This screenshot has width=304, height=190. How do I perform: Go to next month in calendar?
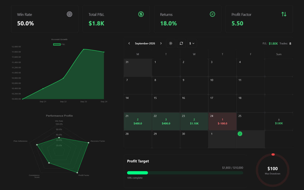[161, 43]
